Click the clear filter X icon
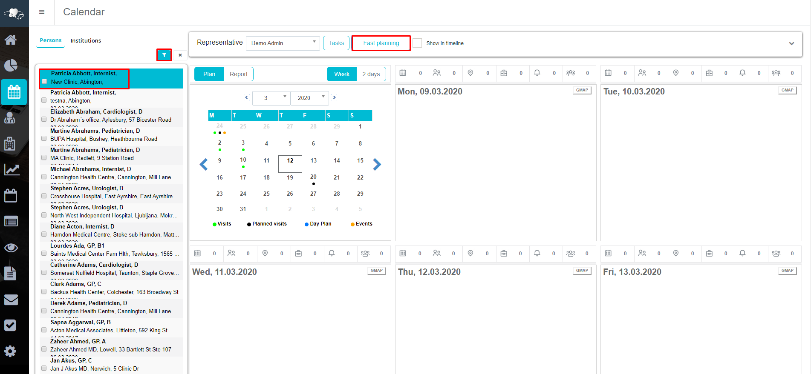Image resolution: width=811 pixels, height=374 pixels. [x=180, y=55]
